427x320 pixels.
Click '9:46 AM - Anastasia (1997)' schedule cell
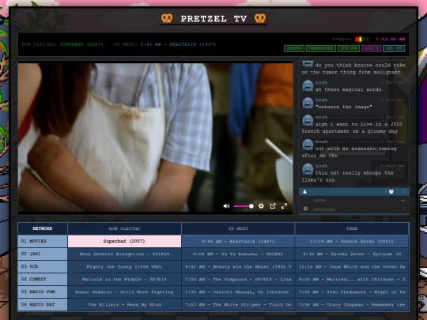[x=238, y=241]
